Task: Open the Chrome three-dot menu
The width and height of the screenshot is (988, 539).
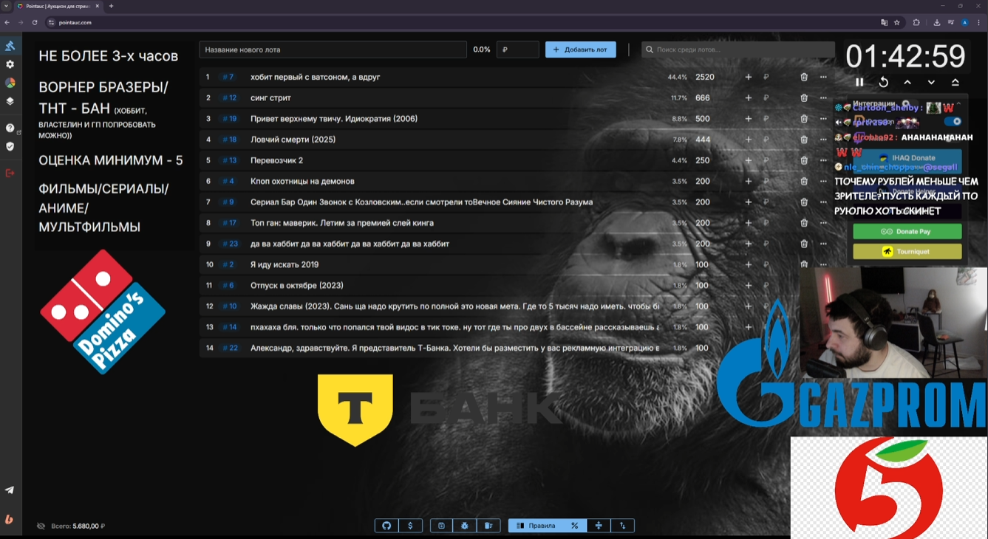Action: pos(980,22)
